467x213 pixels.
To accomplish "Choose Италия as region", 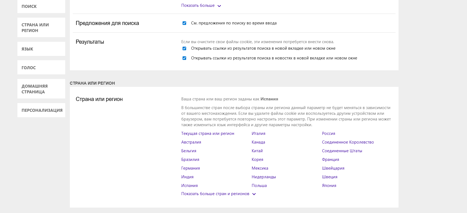I will click(258, 133).
